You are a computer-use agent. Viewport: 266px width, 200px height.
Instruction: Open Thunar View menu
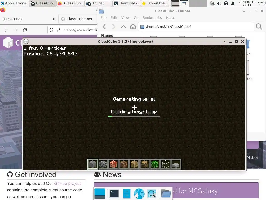point(125,18)
